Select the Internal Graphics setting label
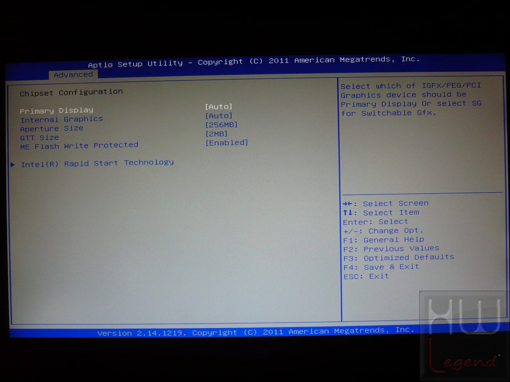Screen dimensions: 510x382 coord(62,119)
